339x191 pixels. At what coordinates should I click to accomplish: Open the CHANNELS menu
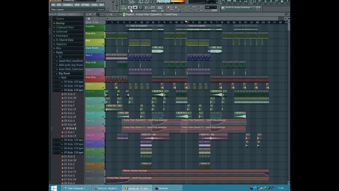(x=68, y=5)
